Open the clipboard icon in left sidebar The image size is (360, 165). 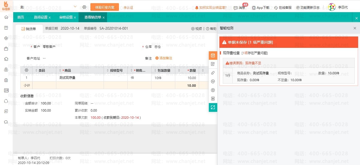[x=6, y=80]
